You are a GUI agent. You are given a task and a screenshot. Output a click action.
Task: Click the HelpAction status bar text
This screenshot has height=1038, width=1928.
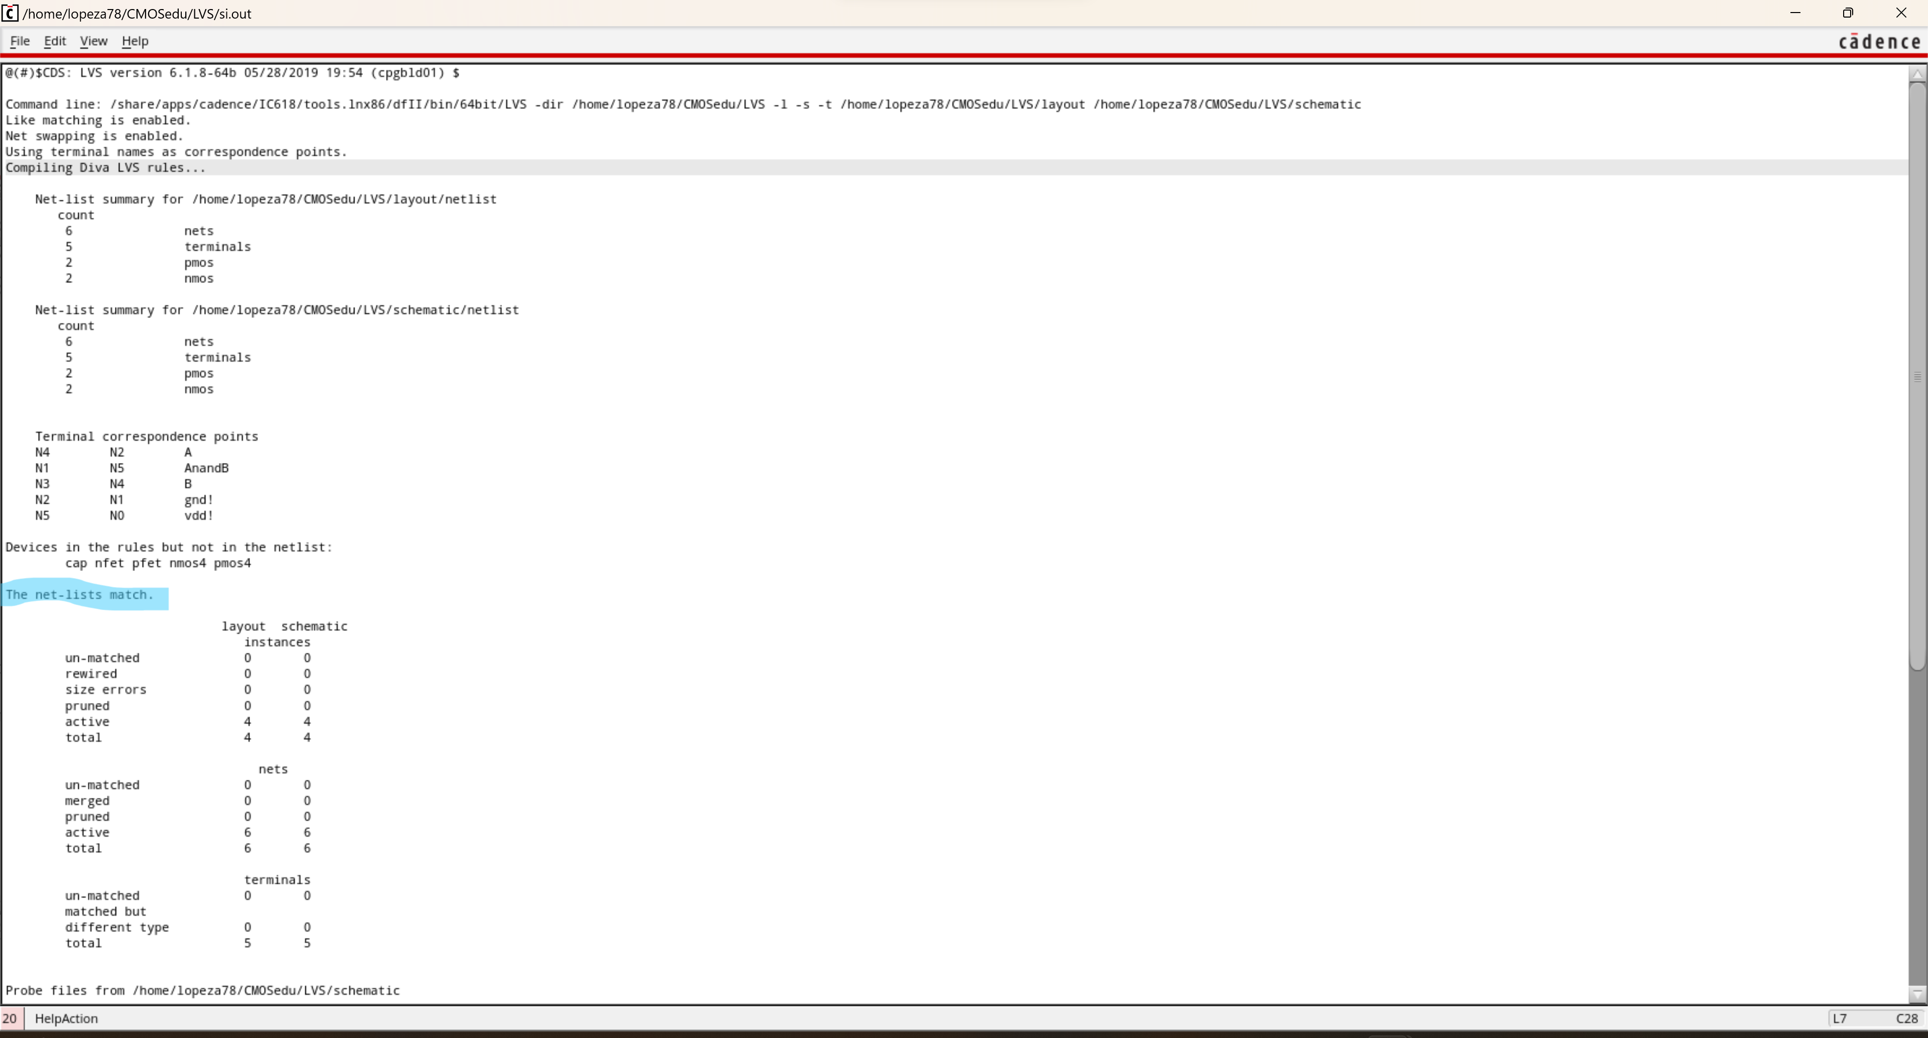[66, 1018]
